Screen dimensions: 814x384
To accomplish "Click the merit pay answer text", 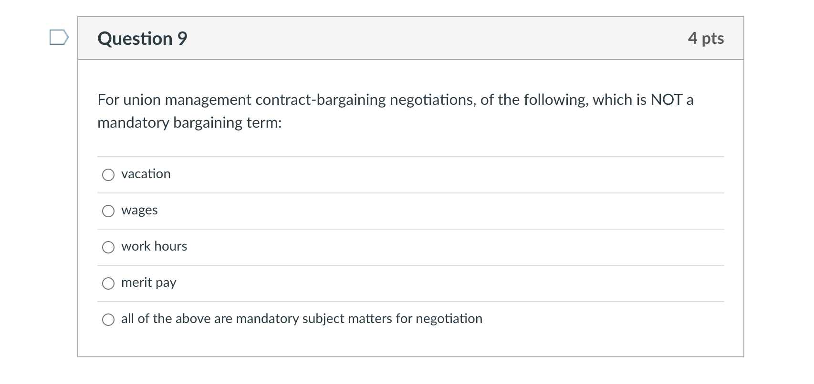I will click(148, 283).
